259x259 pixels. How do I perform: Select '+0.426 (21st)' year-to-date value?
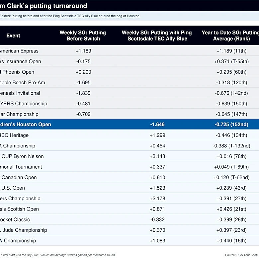coord(231,209)
